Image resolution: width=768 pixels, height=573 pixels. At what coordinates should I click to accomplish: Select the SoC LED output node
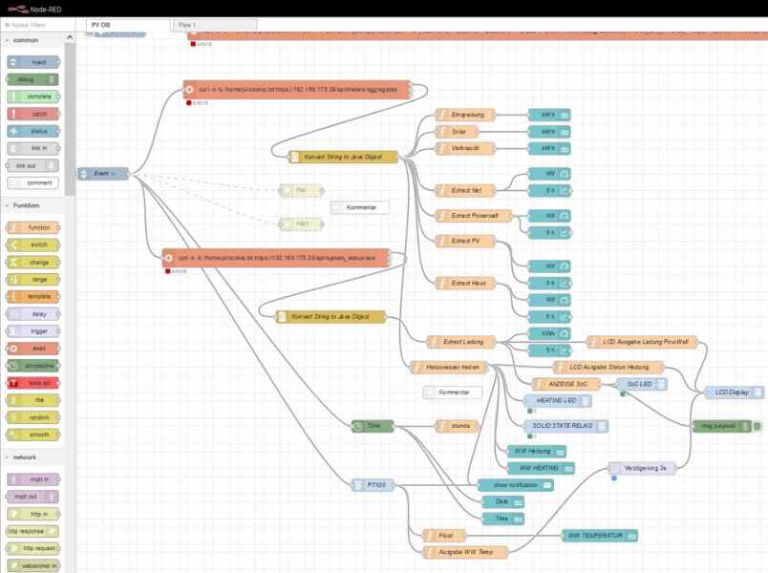[x=642, y=384]
